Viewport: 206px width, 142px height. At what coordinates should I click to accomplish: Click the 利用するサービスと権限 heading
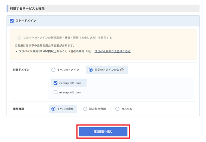(27, 9)
